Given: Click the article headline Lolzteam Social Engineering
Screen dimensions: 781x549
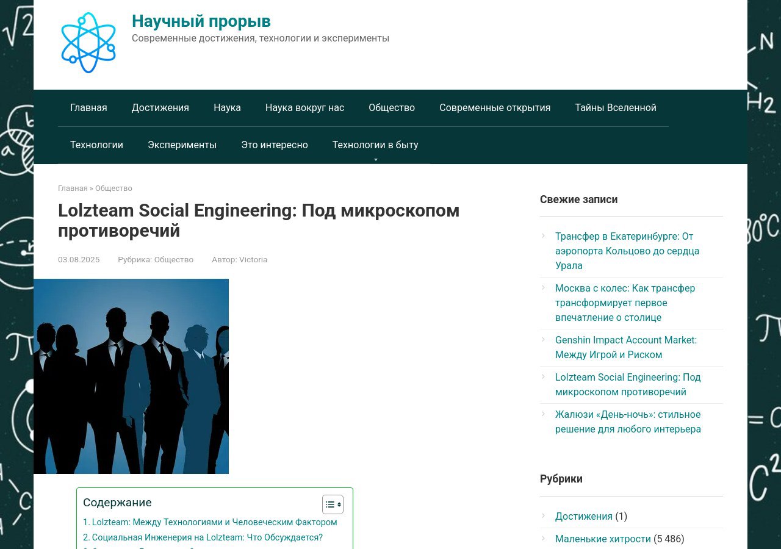Looking at the screenshot, I should 259,220.
